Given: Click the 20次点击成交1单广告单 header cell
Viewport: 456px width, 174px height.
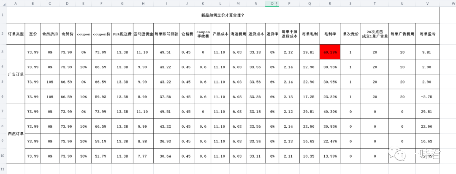Looking at the screenshot, I should point(375,34).
